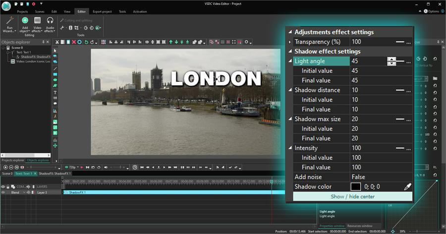Open the Scenes menu tab
Viewport: 446px width, 234px height.
[x=40, y=12]
